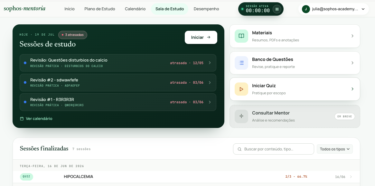The height and width of the screenshot is (186, 375).
Task: Click the sophos mentoria logo
Action: pos(25,9)
